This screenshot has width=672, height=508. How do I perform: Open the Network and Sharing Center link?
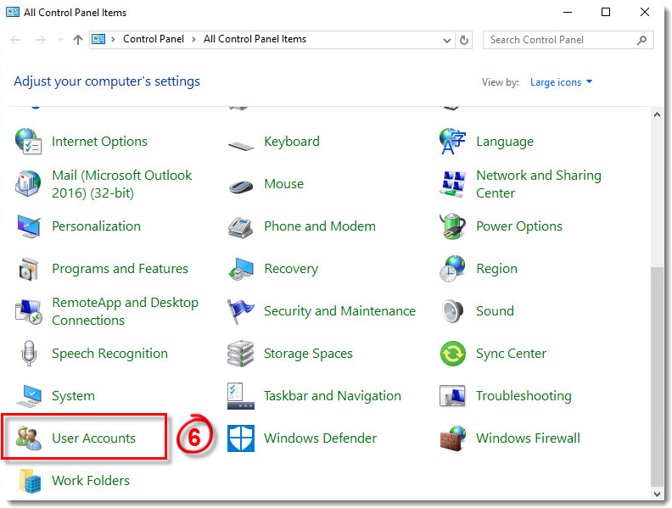coord(538,184)
